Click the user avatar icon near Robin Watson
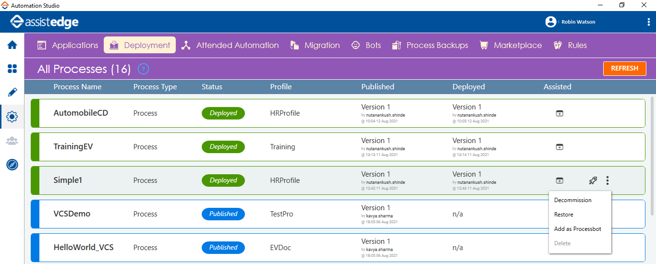Image resolution: width=656 pixels, height=264 pixels. (550, 22)
